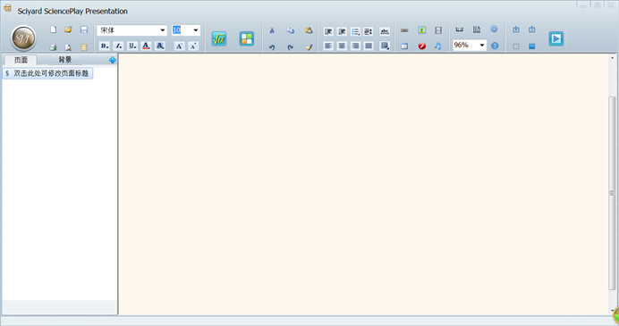Open an existing file with folder icon
Image resolution: width=619 pixels, height=326 pixels.
[x=68, y=29]
